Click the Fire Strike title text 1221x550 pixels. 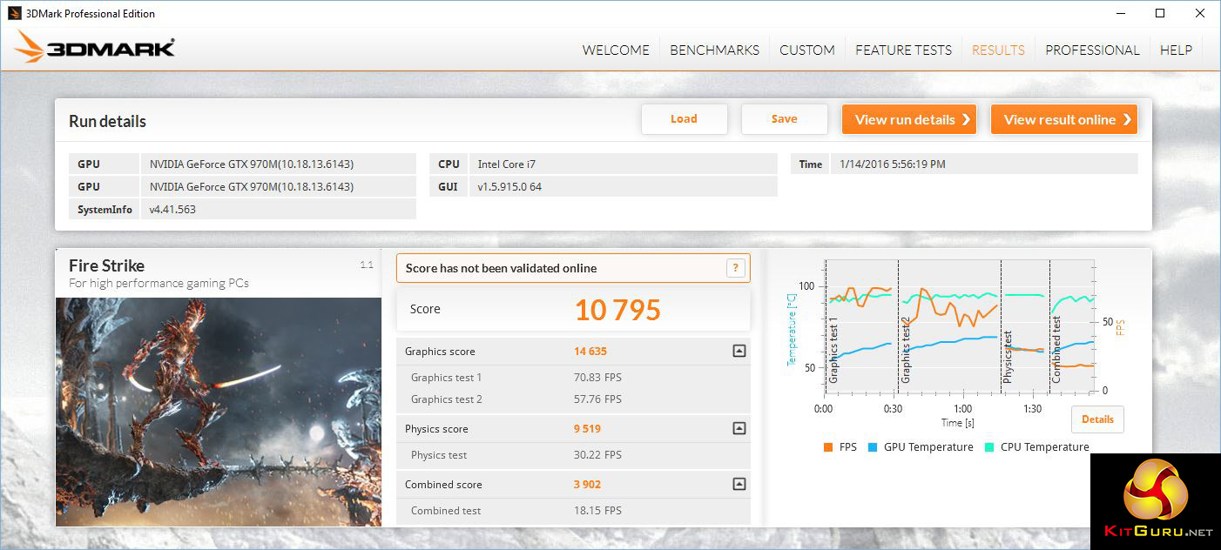pyautogui.click(x=106, y=265)
